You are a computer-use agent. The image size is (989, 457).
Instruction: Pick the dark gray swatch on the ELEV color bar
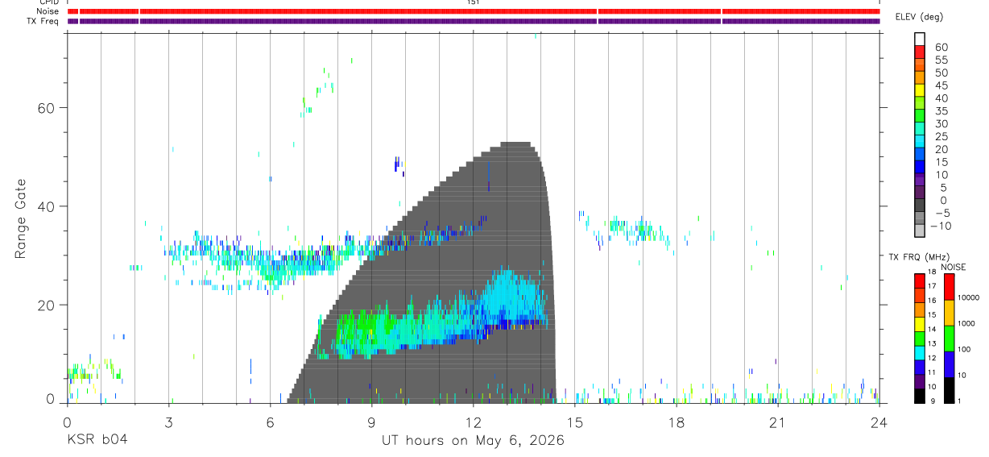pos(920,206)
